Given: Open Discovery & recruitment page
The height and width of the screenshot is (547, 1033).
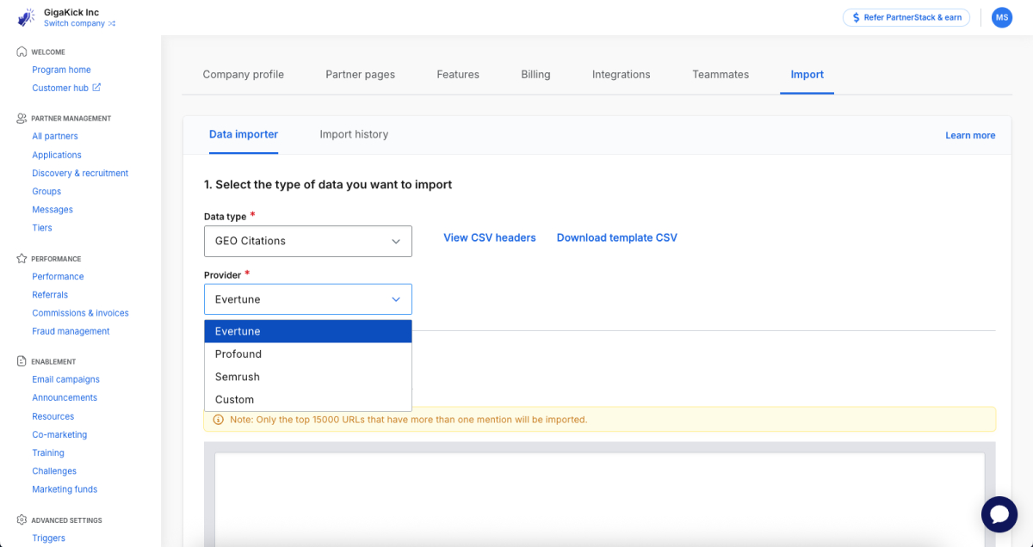Looking at the screenshot, I should click(80, 173).
